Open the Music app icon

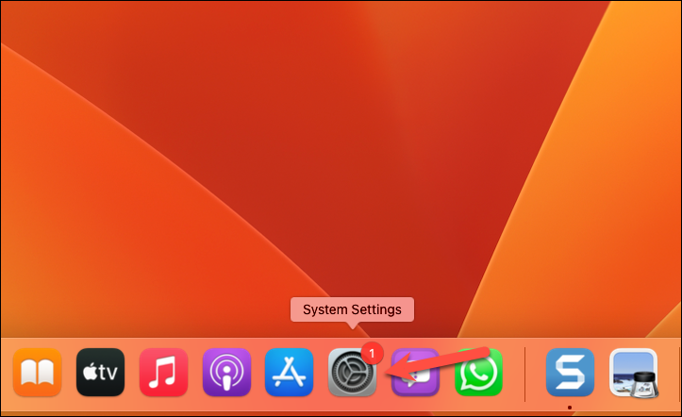coord(163,373)
